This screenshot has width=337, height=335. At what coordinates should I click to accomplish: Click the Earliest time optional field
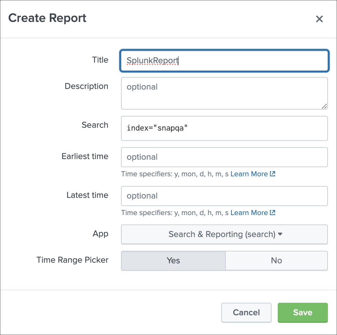tap(224, 157)
